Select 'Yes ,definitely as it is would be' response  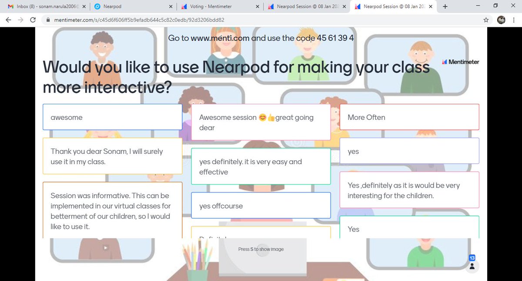(409, 190)
